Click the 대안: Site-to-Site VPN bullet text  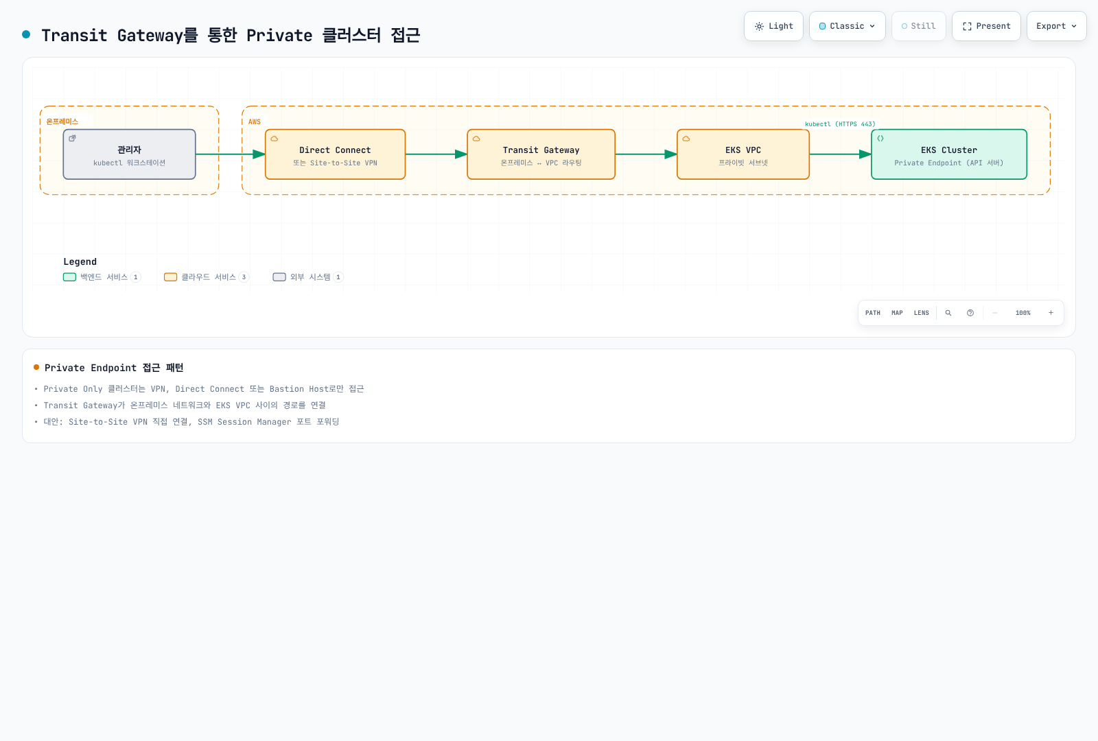(191, 422)
